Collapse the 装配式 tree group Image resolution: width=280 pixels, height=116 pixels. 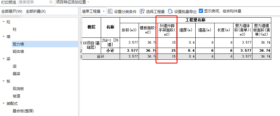pyautogui.click(x=4, y=104)
